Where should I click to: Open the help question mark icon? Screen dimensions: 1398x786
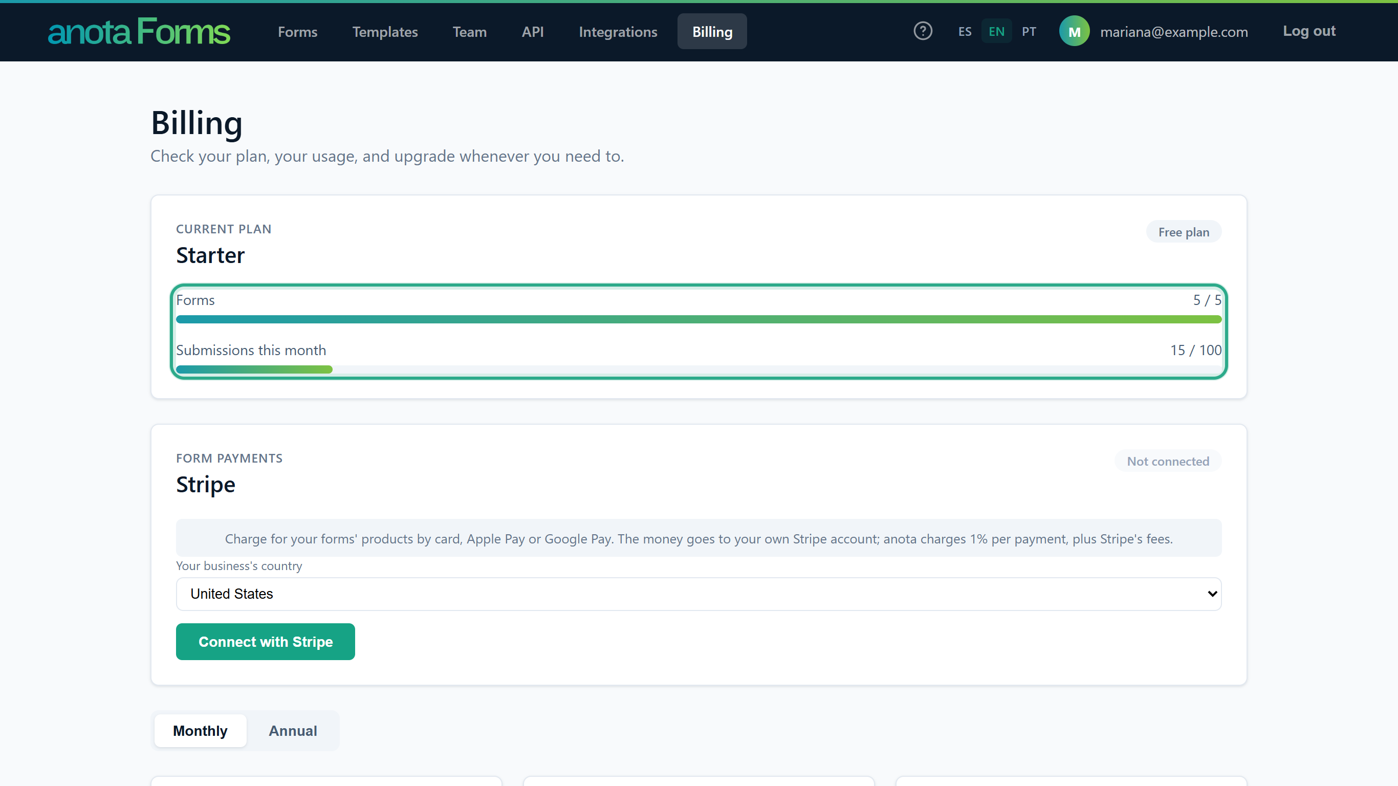[x=923, y=31]
